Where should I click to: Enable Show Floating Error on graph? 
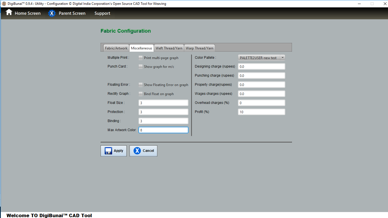click(x=141, y=85)
